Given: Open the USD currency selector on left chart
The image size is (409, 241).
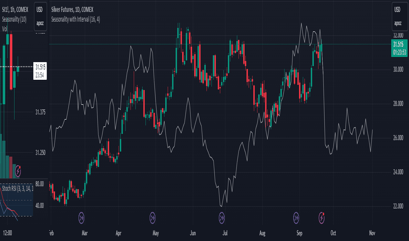Looking at the screenshot, I should coord(39,10).
